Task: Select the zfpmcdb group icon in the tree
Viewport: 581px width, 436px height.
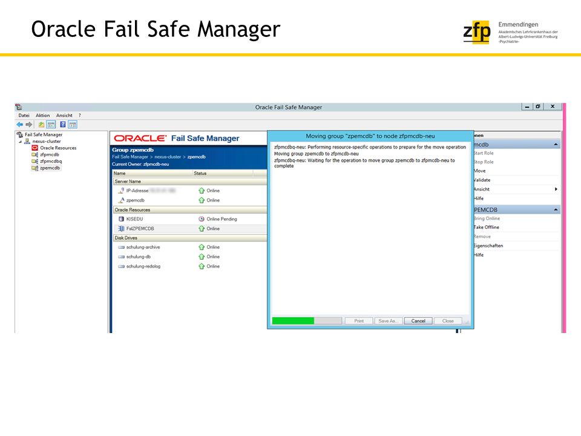Action: click(x=35, y=154)
